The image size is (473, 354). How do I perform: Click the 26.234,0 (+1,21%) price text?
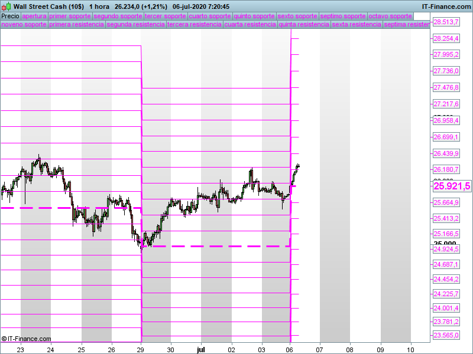point(141,6)
